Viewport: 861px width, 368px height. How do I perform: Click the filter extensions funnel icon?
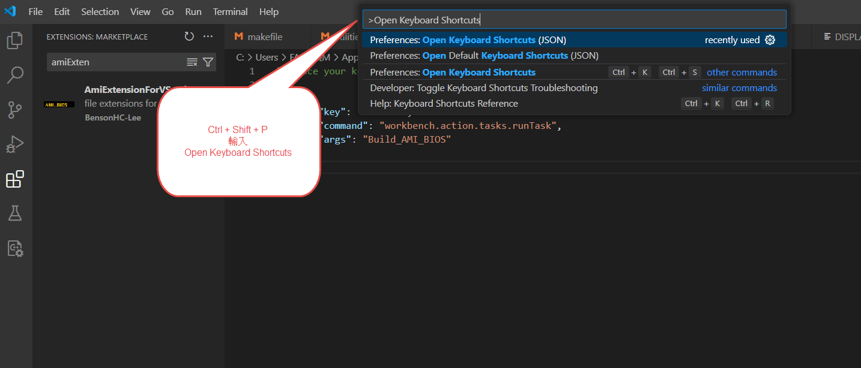pyautogui.click(x=208, y=62)
